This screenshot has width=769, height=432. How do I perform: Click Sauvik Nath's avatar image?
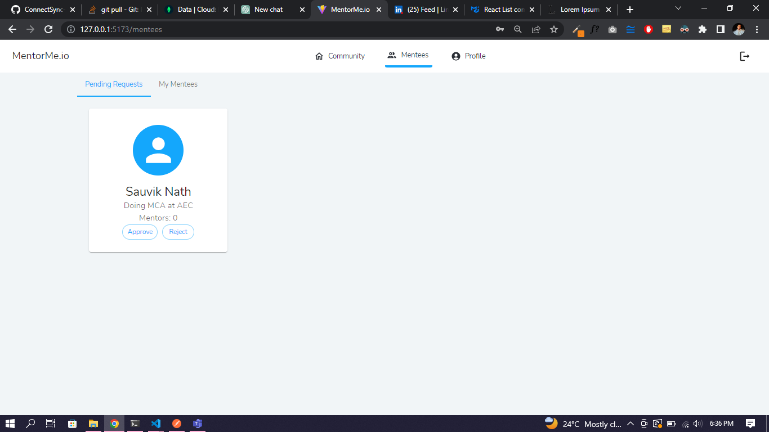click(158, 150)
